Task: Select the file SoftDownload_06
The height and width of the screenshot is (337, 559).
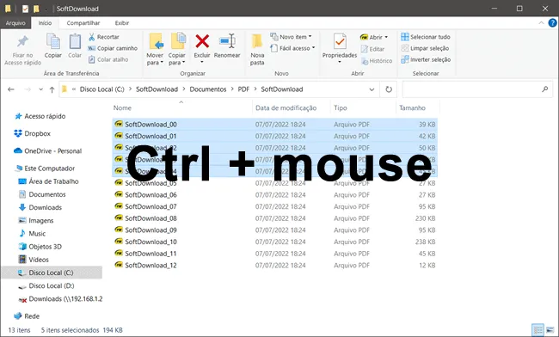Action: point(274,195)
